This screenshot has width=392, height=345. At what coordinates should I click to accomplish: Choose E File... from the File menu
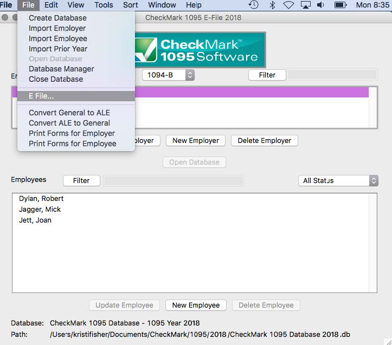(41, 96)
